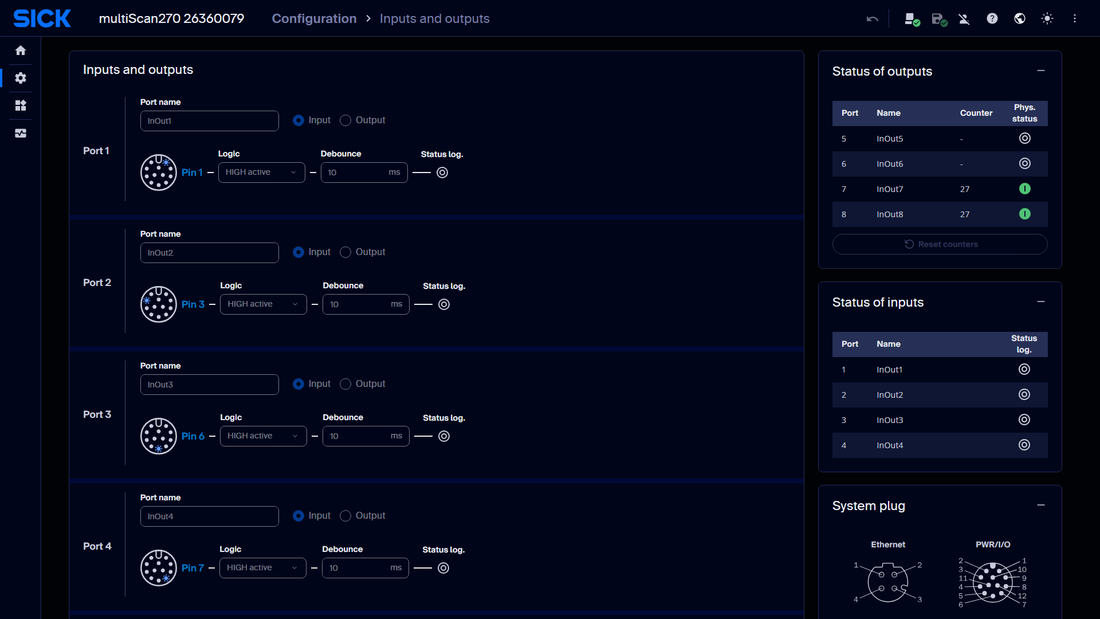Select Input radio for Port 1
Image resolution: width=1100 pixels, height=619 pixels.
[x=298, y=120]
